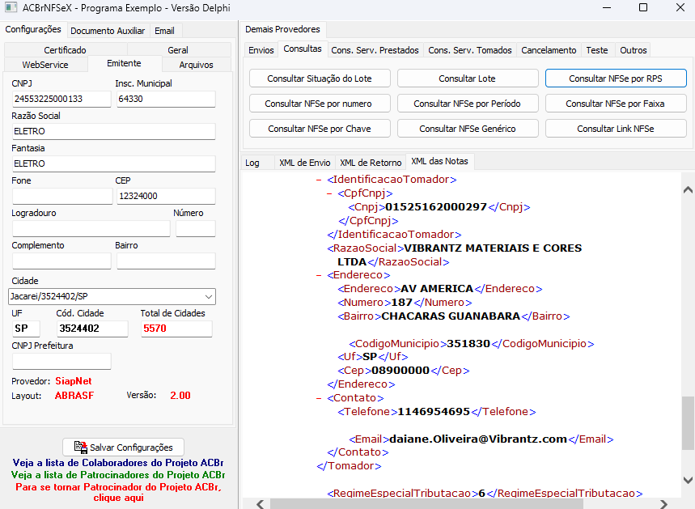Click the XML horizontal scrollbar right arrow

click(x=663, y=503)
